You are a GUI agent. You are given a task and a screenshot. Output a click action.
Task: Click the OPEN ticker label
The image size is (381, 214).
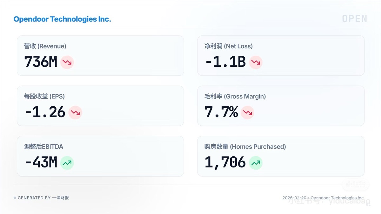point(355,19)
